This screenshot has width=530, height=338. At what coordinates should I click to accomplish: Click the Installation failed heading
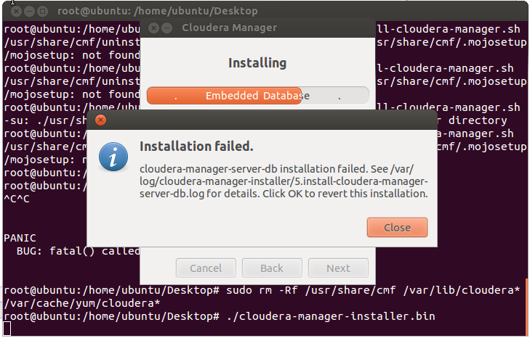coord(196,146)
